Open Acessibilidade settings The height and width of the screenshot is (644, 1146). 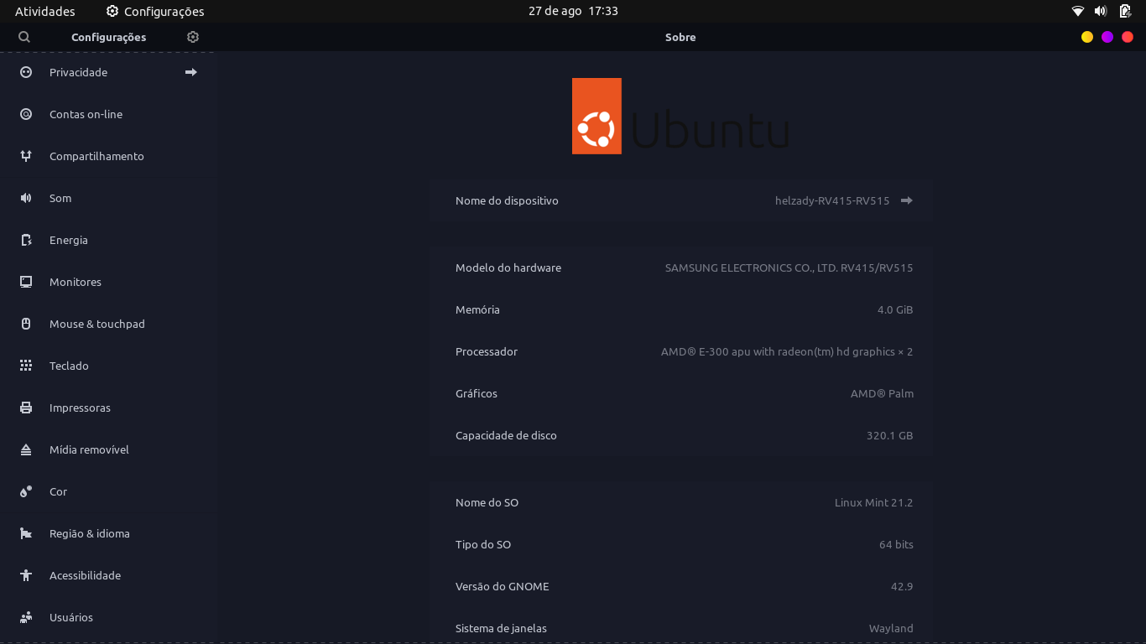108,575
